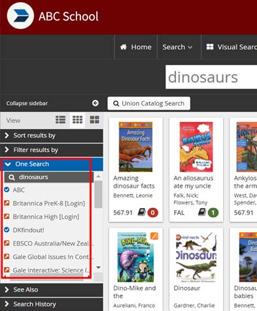Open Gale Global Issues In Context link
The width and height of the screenshot is (257, 311).
[53, 257]
